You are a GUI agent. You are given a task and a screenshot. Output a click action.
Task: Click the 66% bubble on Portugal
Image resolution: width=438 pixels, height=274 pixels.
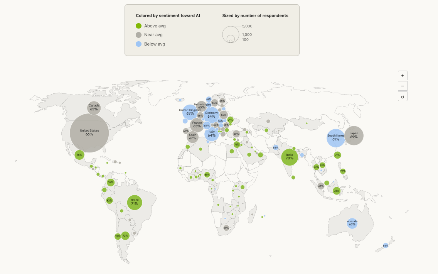pos(186,131)
